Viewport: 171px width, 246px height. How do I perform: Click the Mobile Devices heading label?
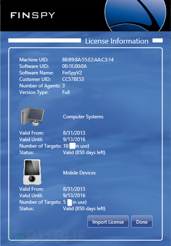[79, 173]
